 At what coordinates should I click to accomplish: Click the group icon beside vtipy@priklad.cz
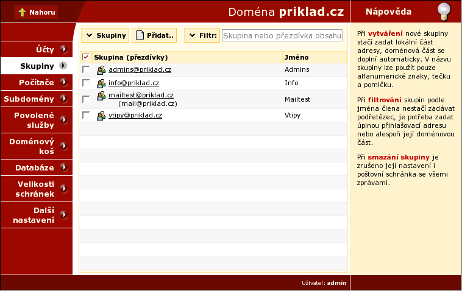coord(101,115)
